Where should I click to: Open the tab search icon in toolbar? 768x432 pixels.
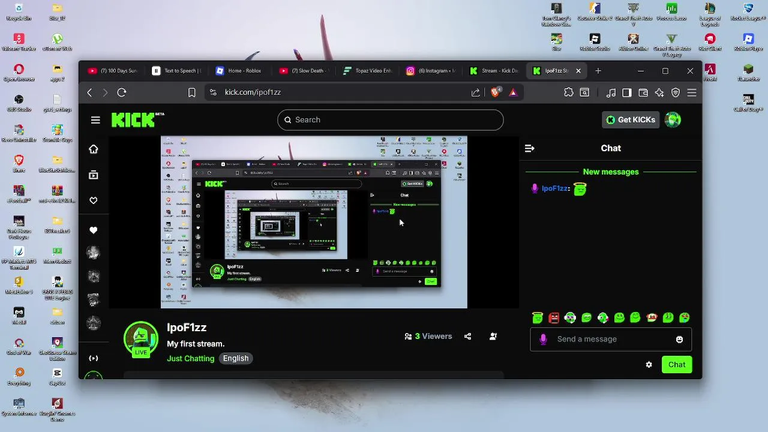pyautogui.click(x=584, y=92)
